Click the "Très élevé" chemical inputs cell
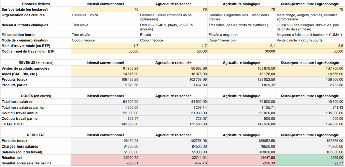 click(80, 25)
